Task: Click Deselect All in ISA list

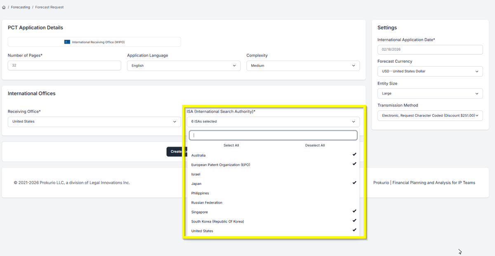Action: tap(315, 145)
